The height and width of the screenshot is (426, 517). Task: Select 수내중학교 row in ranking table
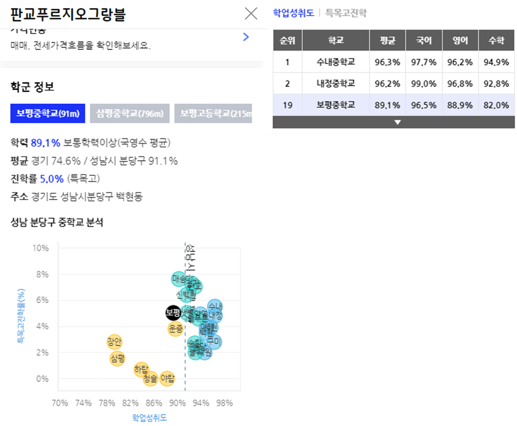coord(394,62)
